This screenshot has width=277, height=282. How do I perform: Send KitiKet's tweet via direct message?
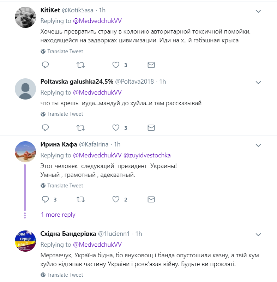click(151, 65)
